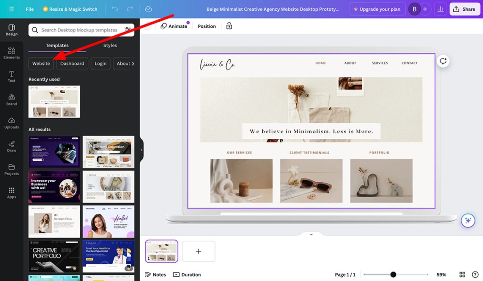Click the Notes toggle at the bottom
This screenshot has width=483, height=281.
coord(156,274)
